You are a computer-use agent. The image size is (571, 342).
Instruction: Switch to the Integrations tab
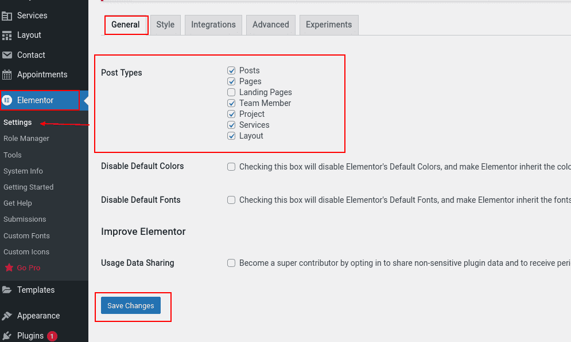click(213, 25)
